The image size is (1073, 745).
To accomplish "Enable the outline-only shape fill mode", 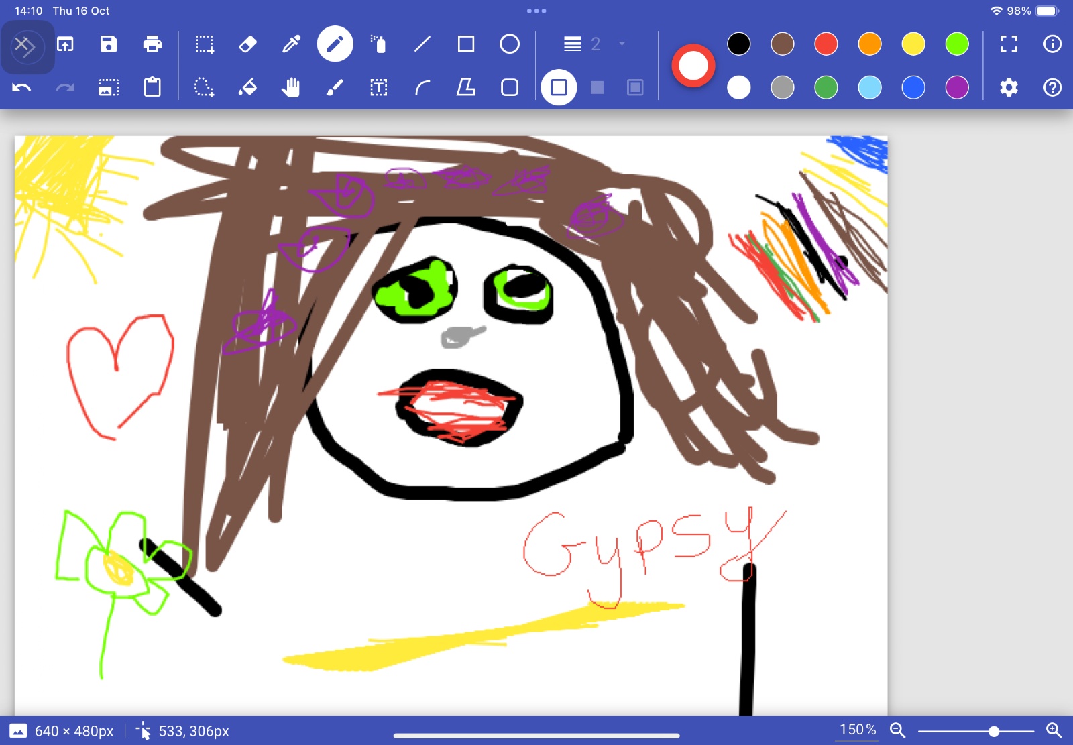I will [x=559, y=87].
